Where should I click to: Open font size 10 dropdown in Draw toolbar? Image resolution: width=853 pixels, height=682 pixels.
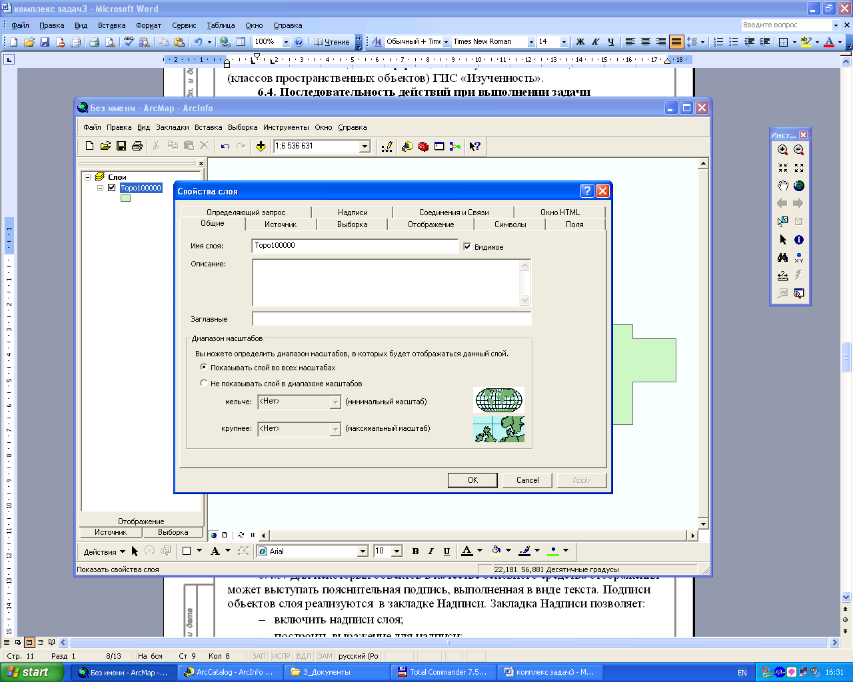[397, 551]
